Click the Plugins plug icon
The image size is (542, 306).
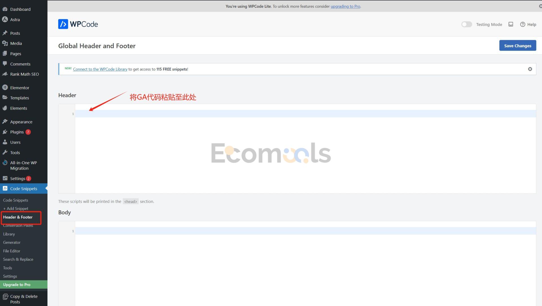pyautogui.click(x=5, y=132)
